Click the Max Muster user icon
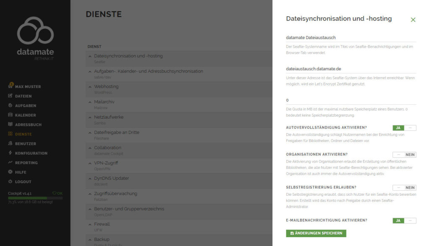The image size is (430, 246). [x=10, y=85]
